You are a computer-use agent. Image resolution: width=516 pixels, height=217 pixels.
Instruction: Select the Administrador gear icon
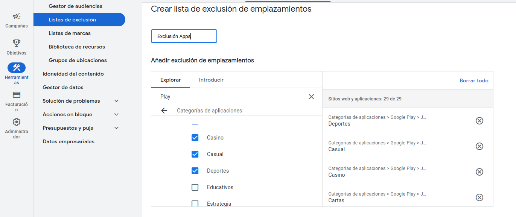pyautogui.click(x=16, y=122)
